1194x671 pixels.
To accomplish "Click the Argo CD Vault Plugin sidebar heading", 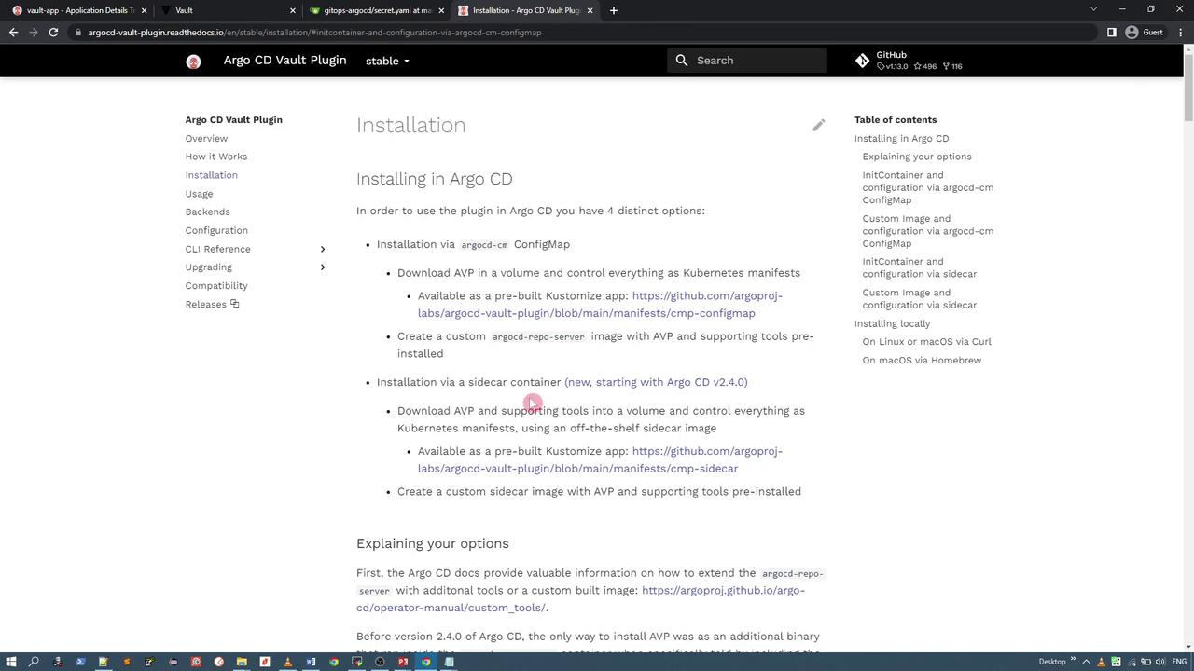I will click(x=233, y=119).
